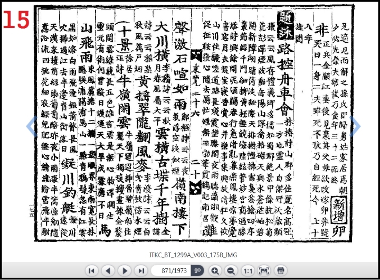This screenshot has height=280, width=380.
Task: Jump to the first page
Action: (92, 270)
